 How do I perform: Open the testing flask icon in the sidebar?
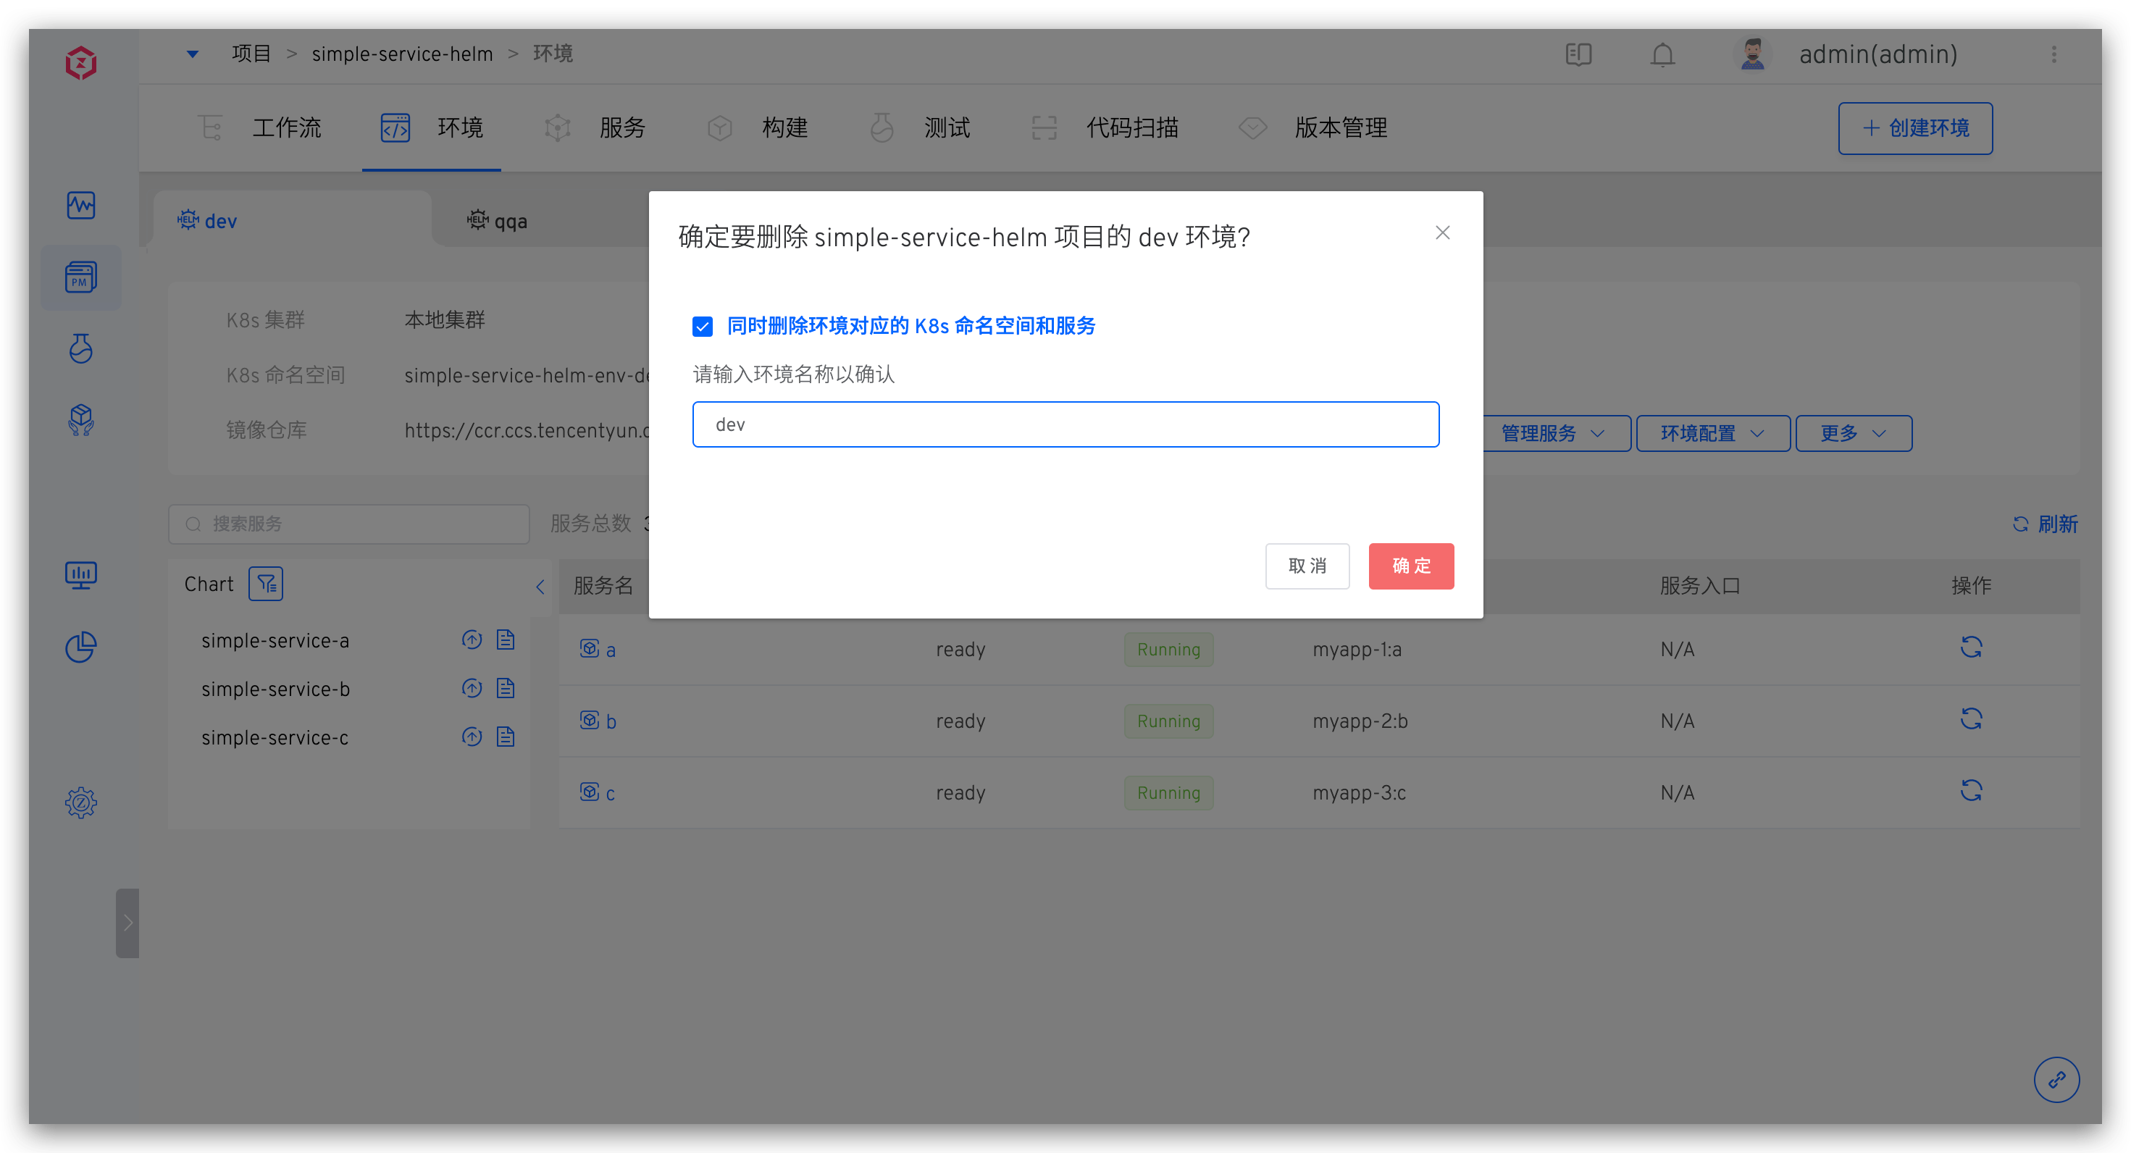click(80, 348)
